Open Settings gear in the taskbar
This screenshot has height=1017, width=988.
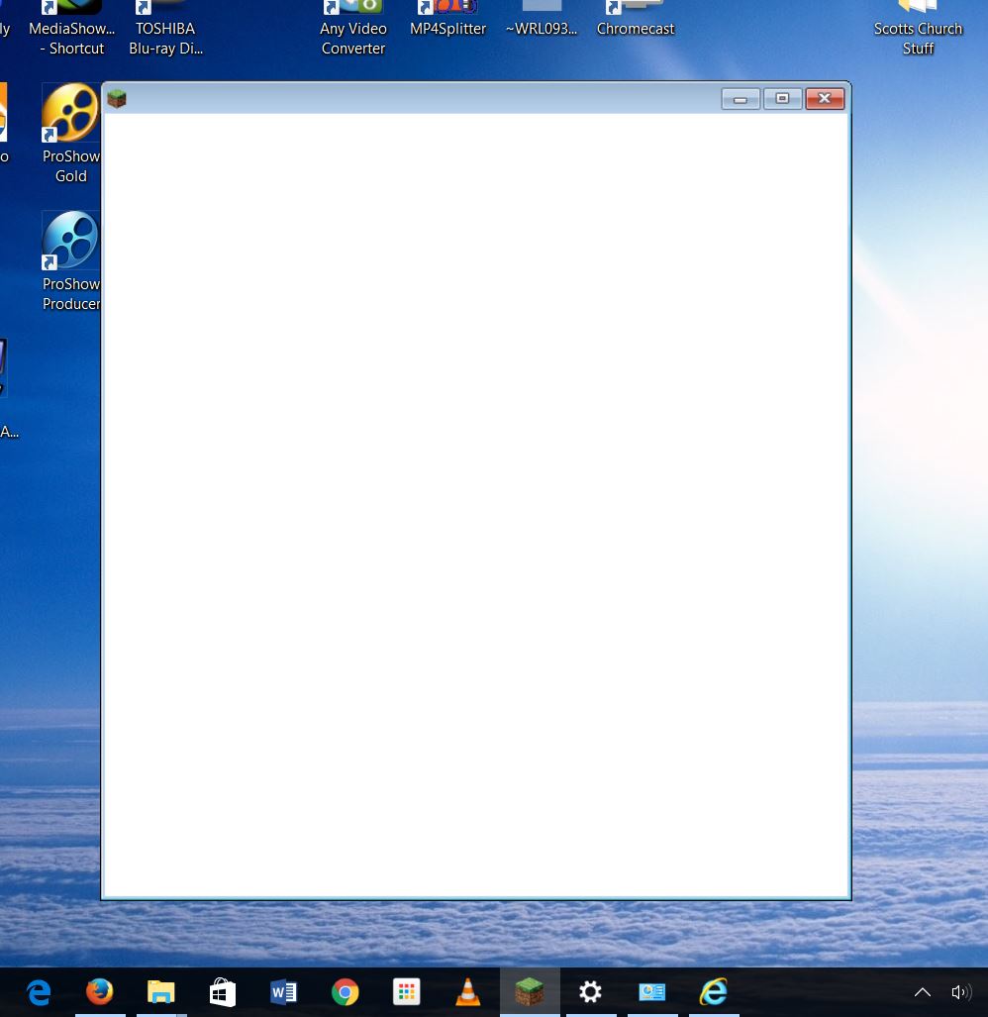591,991
